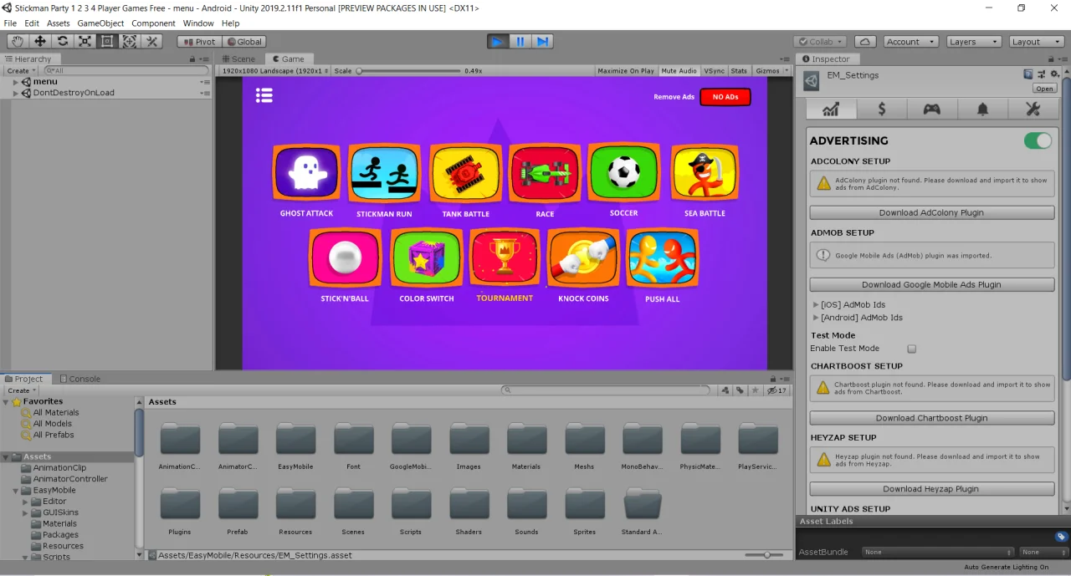Enable Test Mode checkbox
Viewport: 1071px width, 576px height.
click(x=912, y=349)
